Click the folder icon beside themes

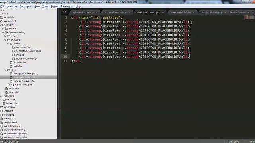(4, 96)
